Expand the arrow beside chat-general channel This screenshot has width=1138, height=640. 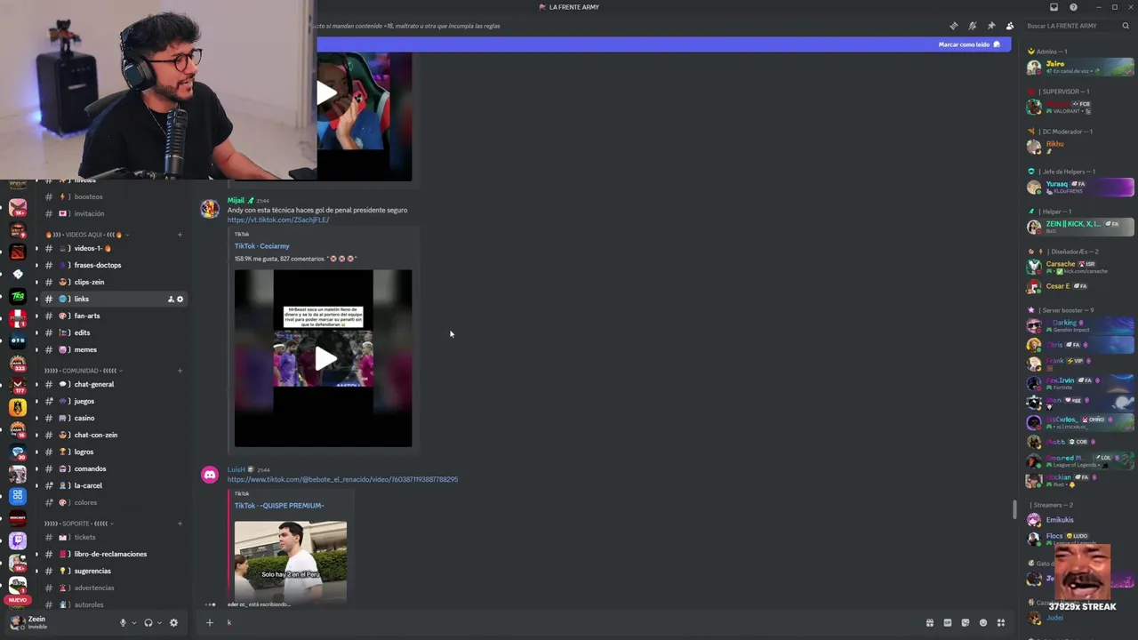coord(36,385)
